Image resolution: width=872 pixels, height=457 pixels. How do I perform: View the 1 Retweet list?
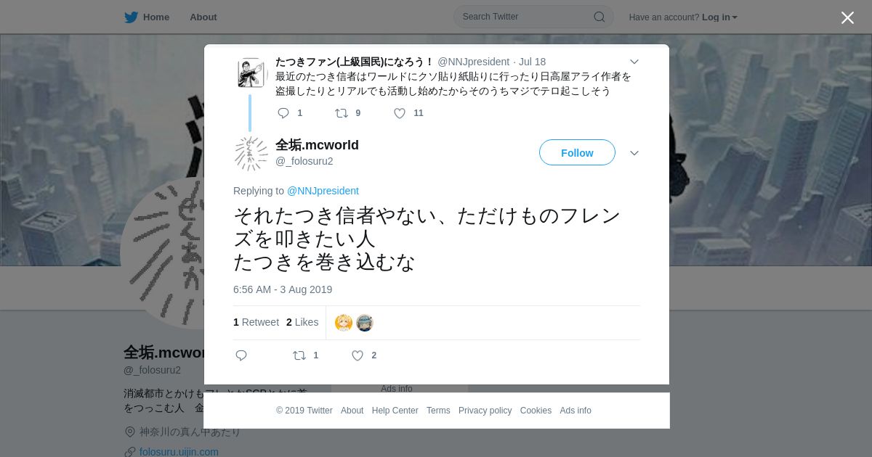(x=256, y=322)
